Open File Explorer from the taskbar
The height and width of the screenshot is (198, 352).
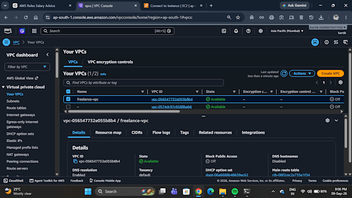[223, 191]
